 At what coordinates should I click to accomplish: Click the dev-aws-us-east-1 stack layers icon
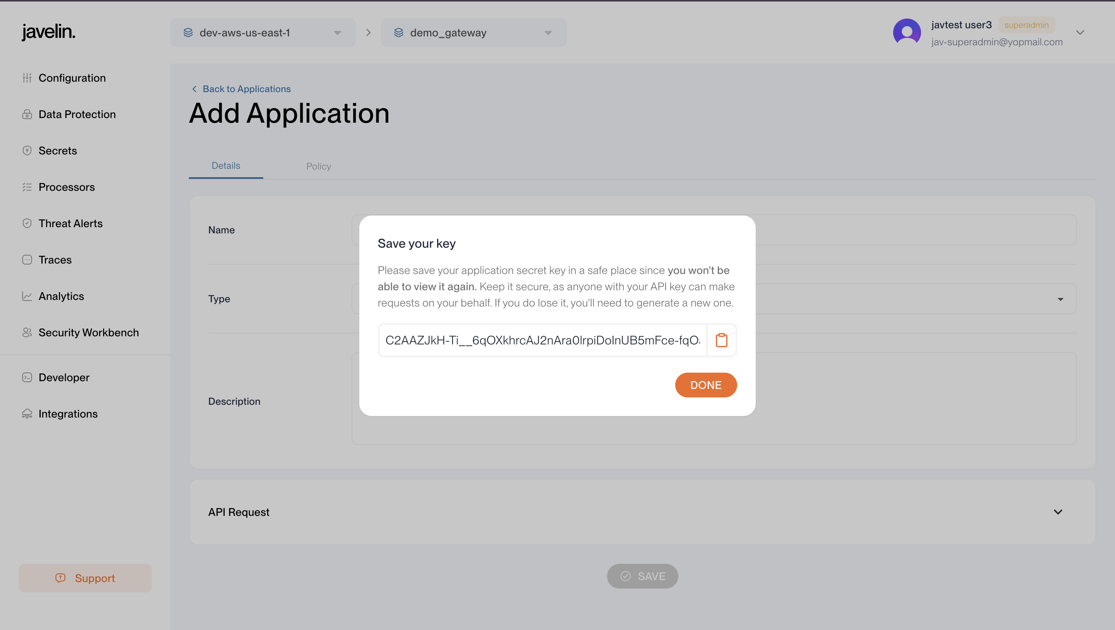click(x=188, y=33)
